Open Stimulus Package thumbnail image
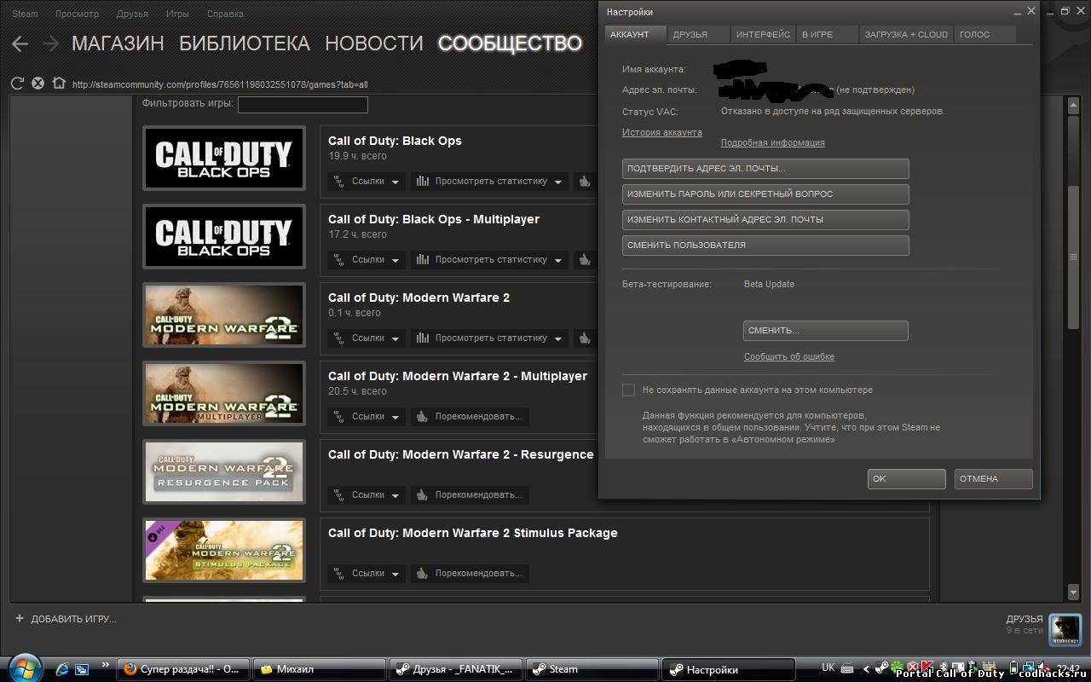 coord(224,550)
